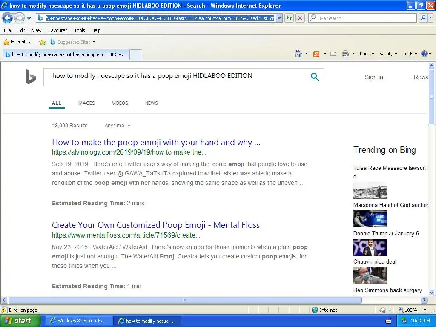Open 'Create Your Own Customized Poop Emoji' result

(x=156, y=225)
